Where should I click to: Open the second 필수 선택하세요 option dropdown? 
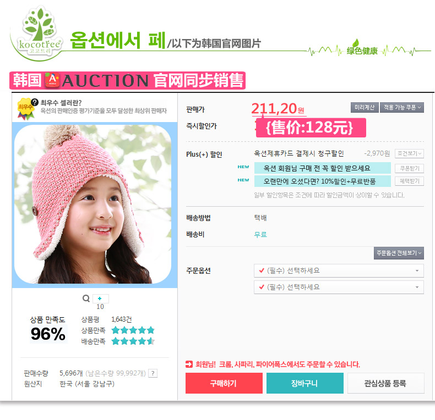(x=339, y=288)
